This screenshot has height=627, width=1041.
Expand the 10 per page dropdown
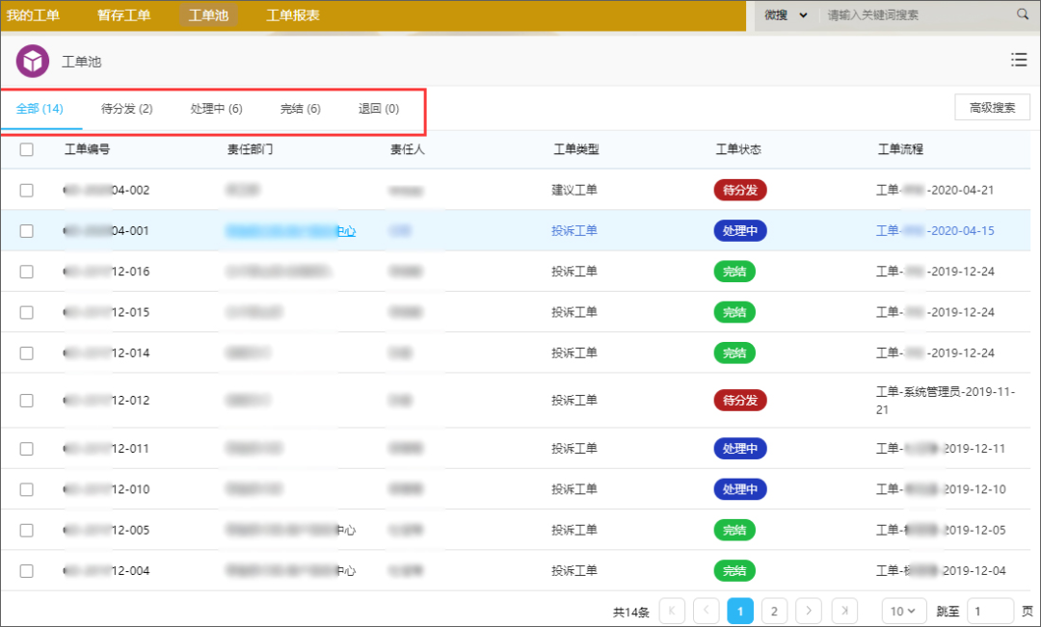pyautogui.click(x=903, y=611)
